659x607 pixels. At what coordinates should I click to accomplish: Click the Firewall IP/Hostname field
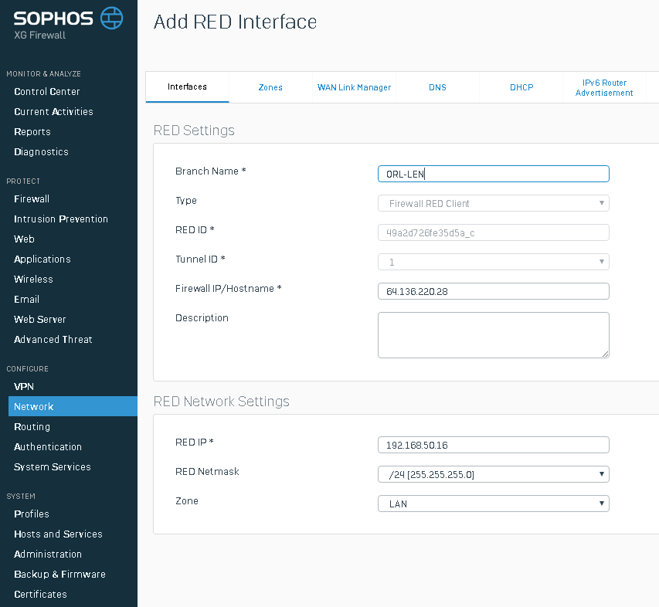494,291
